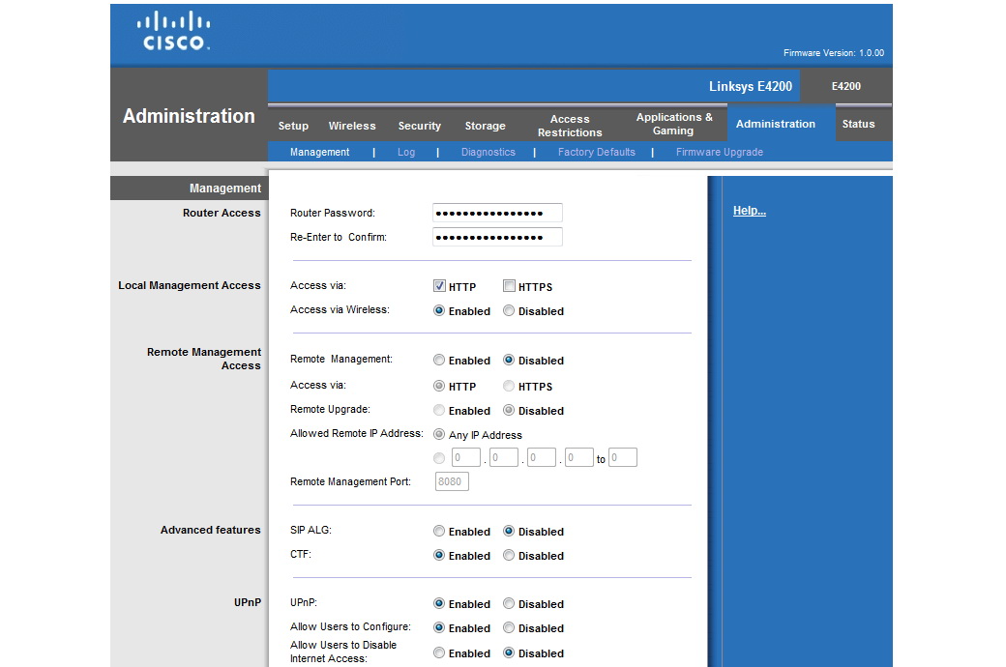This screenshot has width=1006, height=667.
Task: Click the Re-Enter to Confirm password field
Action: pyautogui.click(x=497, y=237)
